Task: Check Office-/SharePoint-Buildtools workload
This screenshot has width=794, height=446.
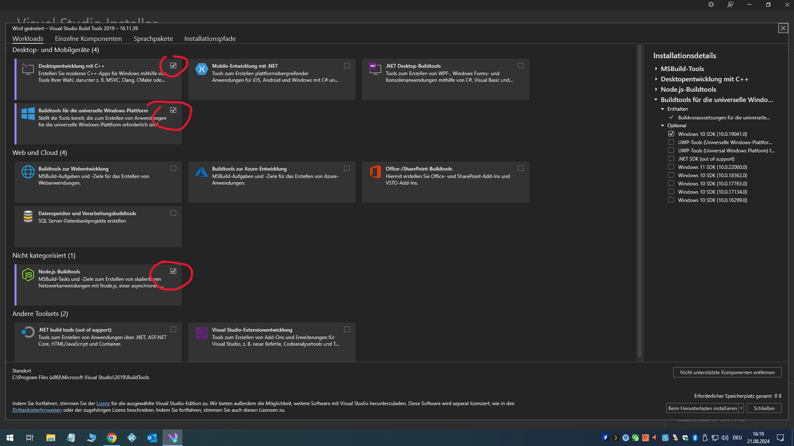Action: [x=521, y=168]
